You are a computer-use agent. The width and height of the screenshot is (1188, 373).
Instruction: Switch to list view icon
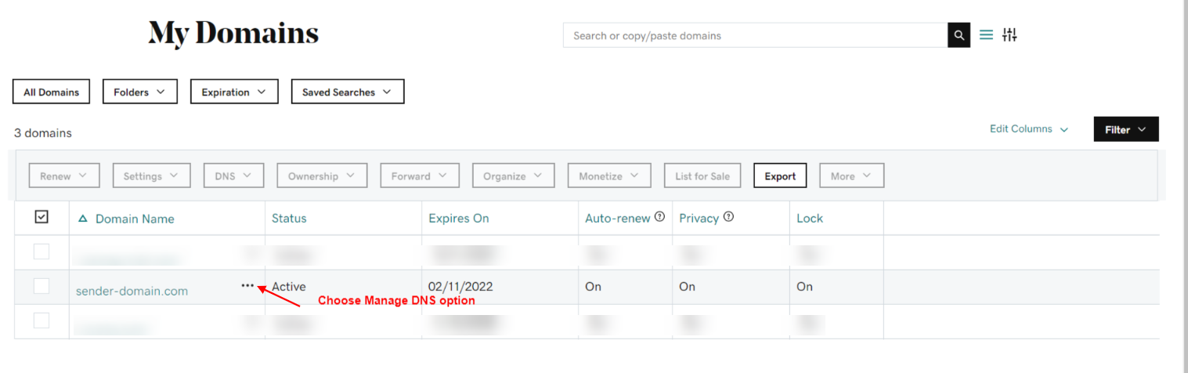(986, 35)
